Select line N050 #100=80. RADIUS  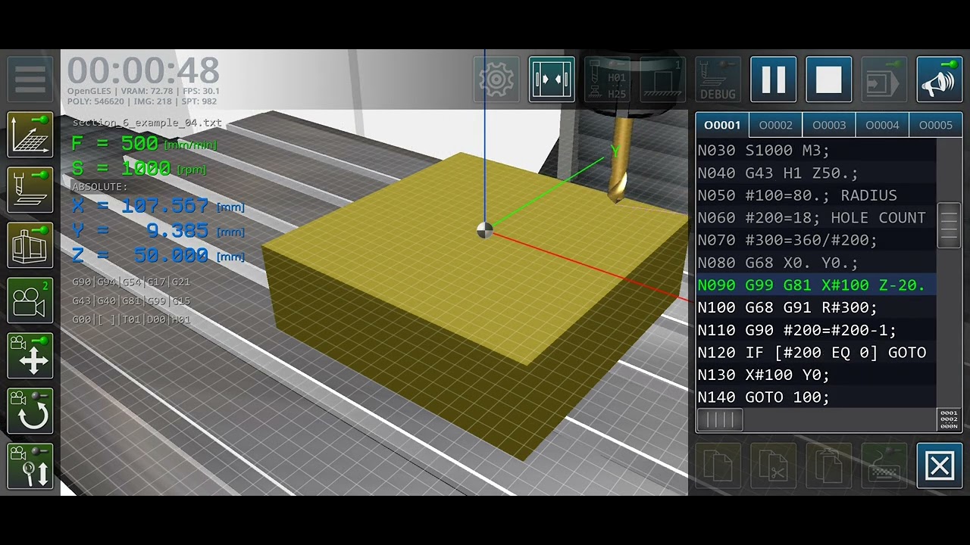[x=816, y=195]
